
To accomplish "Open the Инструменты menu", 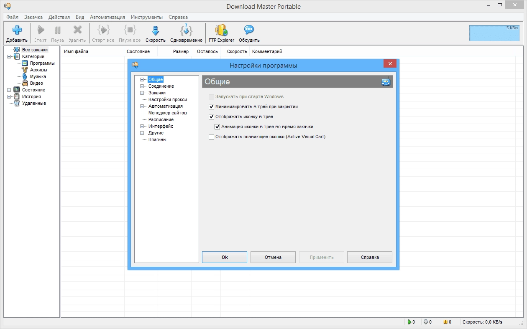I will tap(147, 17).
